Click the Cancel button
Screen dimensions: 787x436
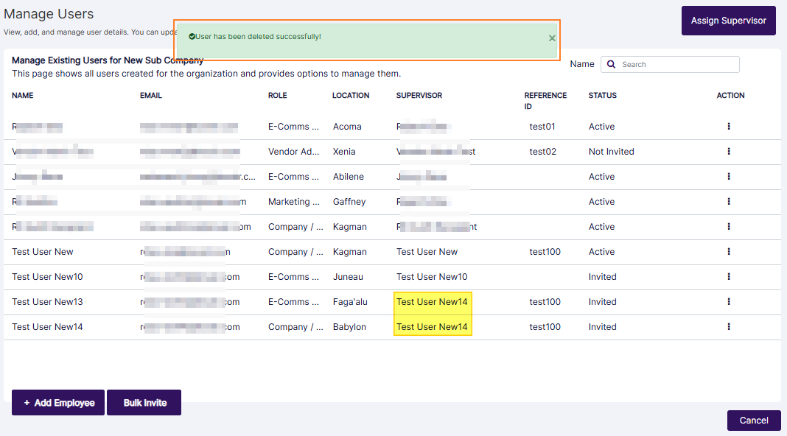click(x=754, y=420)
